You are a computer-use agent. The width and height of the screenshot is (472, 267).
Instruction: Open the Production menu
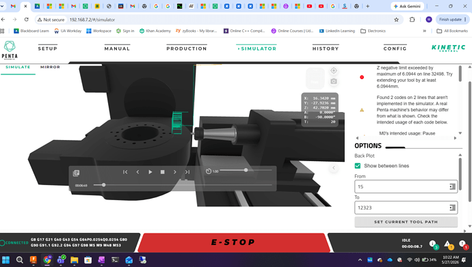pos(187,48)
